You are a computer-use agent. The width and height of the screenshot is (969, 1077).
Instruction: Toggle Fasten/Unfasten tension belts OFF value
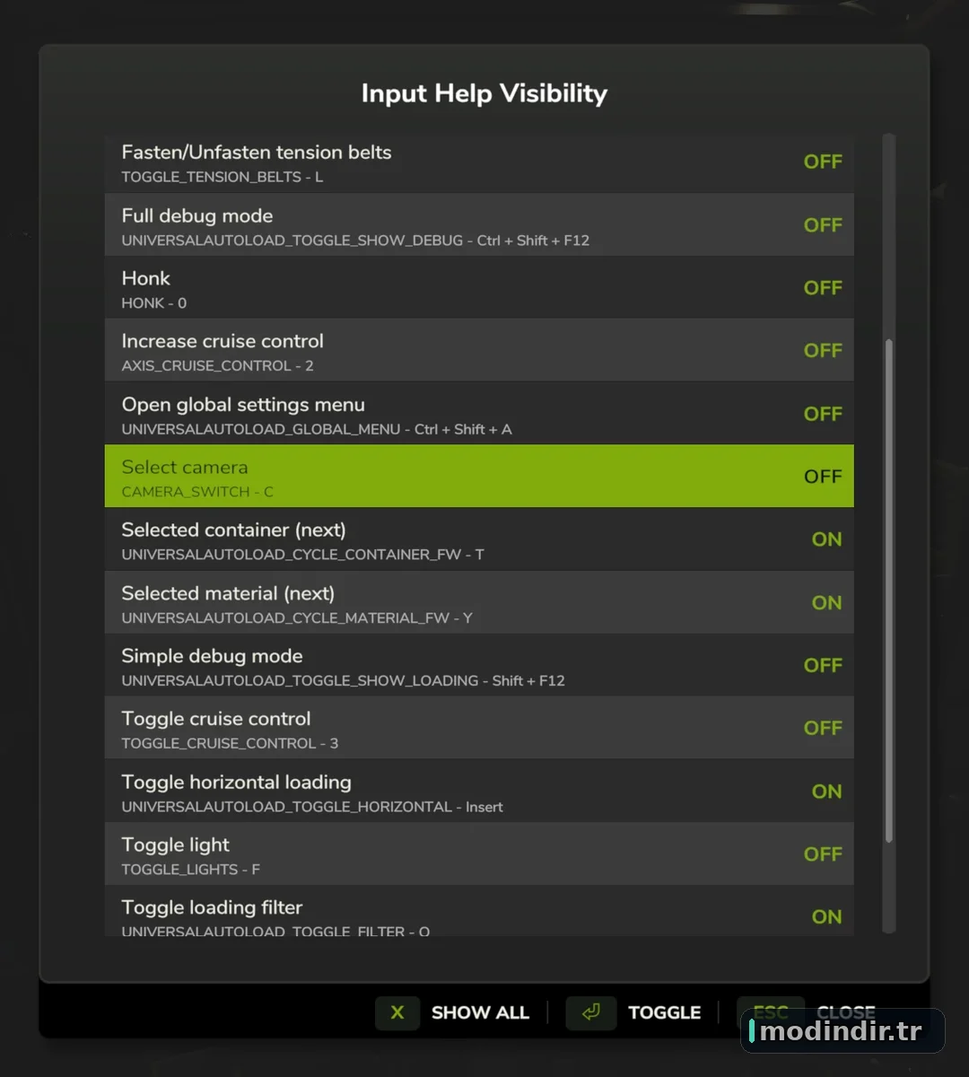(823, 162)
